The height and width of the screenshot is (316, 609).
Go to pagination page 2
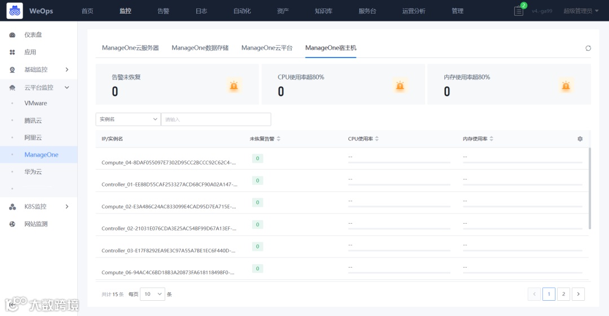tap(563, 294)
